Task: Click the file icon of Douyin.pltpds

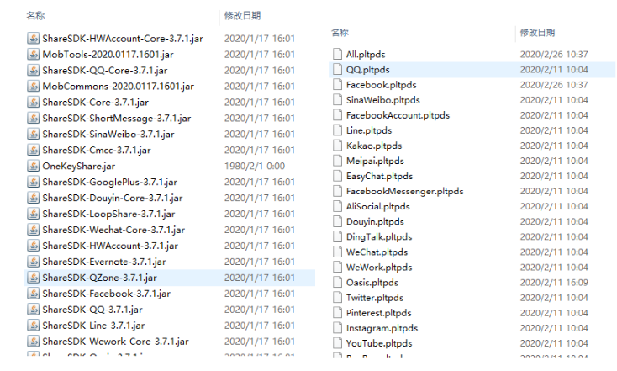Action: tap(337, 221)
